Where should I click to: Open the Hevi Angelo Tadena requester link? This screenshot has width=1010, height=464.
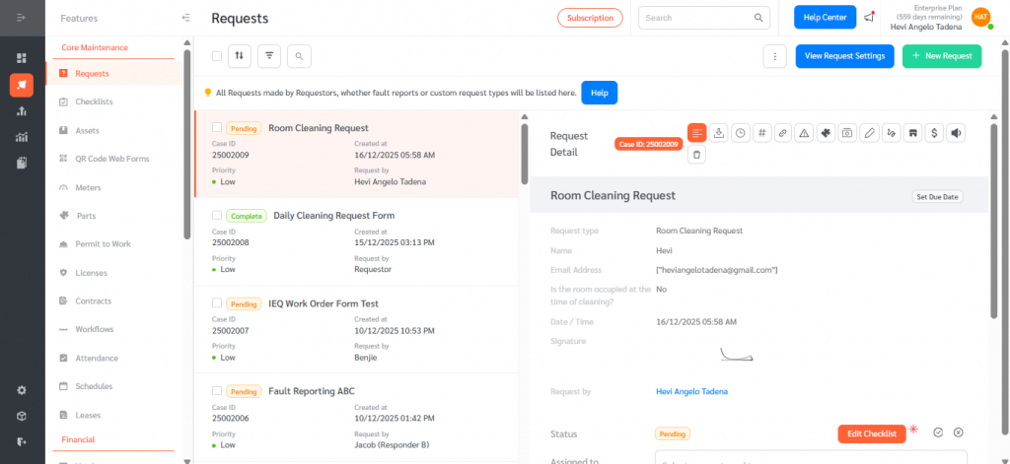pyautogui.click(x=691, y=391)
